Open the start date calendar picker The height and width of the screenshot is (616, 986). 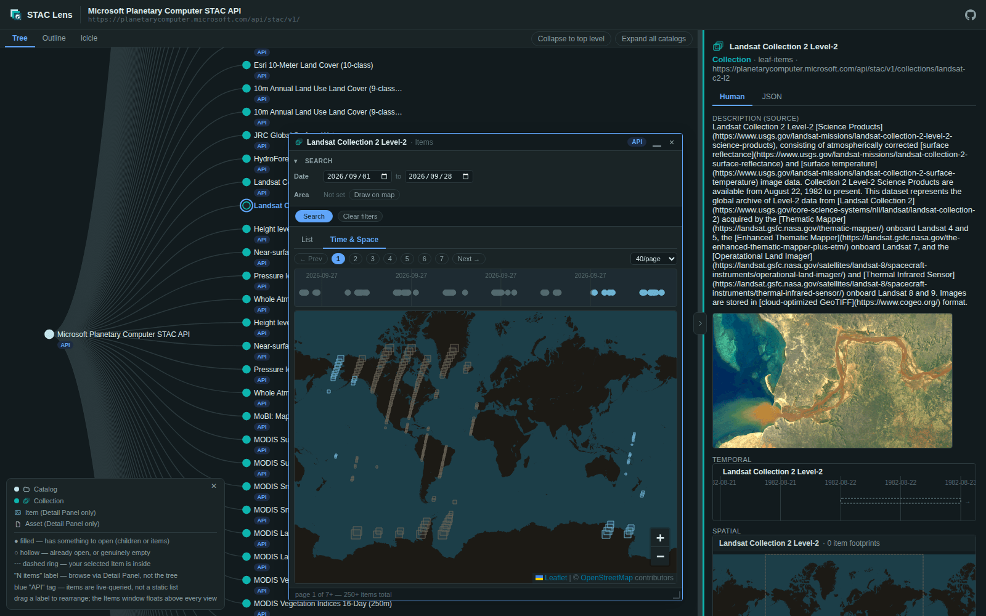tap(385, 176)
